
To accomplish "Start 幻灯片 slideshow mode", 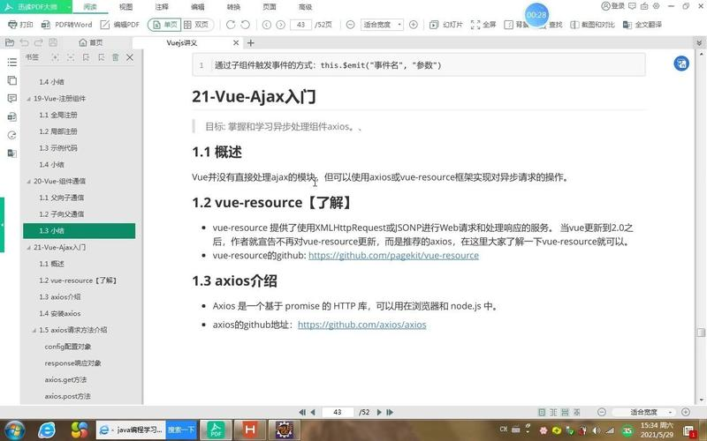I will (446, 25).
